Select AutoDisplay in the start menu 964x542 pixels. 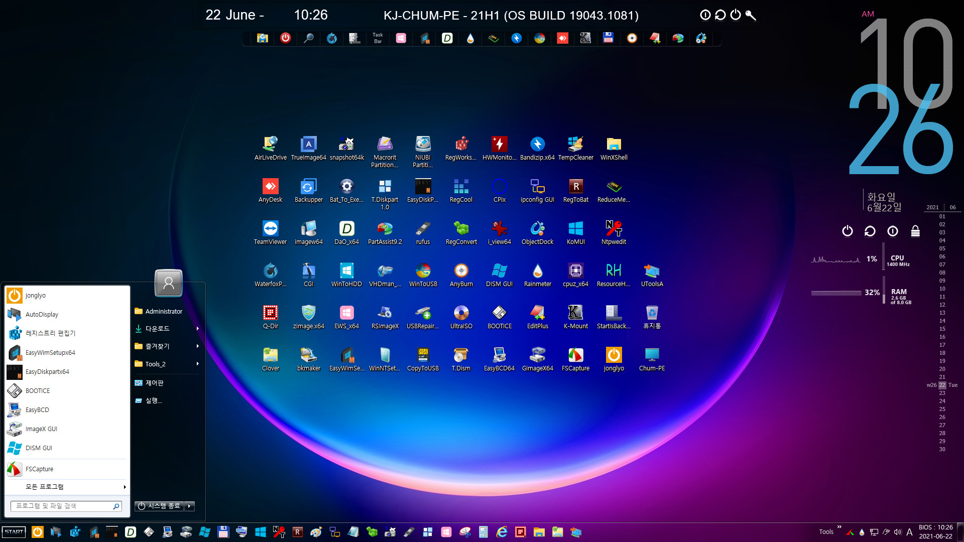[x=66, y=315]
